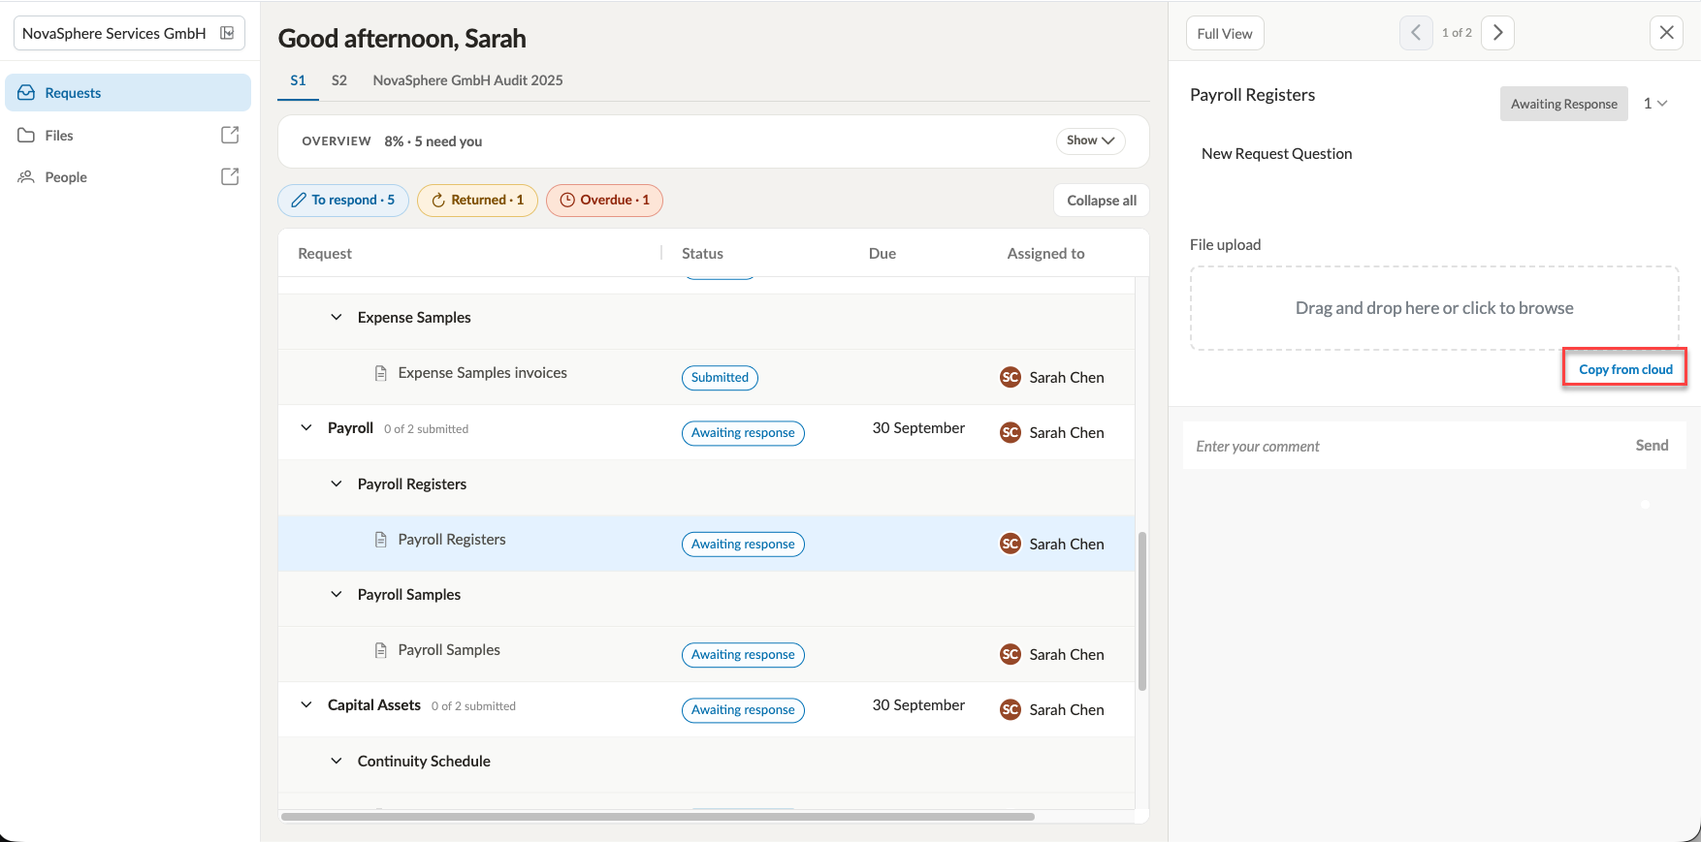Open NovaSphere GmbH Audit 2025 tab
1701x842 pixels.
point(467,80)
